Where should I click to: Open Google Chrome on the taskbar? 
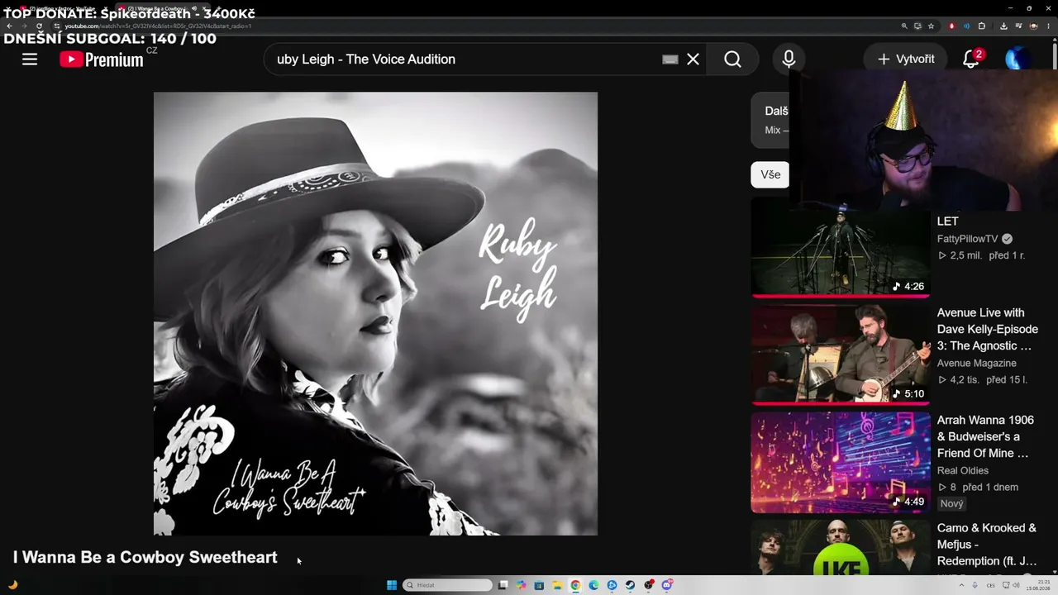pos(575,585)
